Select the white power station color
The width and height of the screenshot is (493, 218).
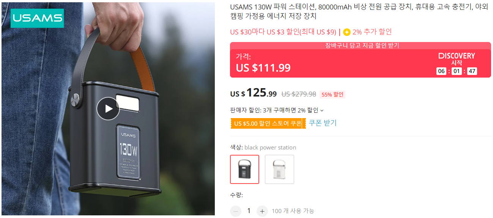click(279, 169)
